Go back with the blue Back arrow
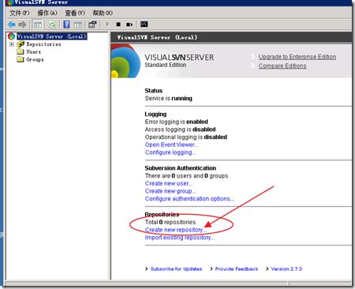 12,24
